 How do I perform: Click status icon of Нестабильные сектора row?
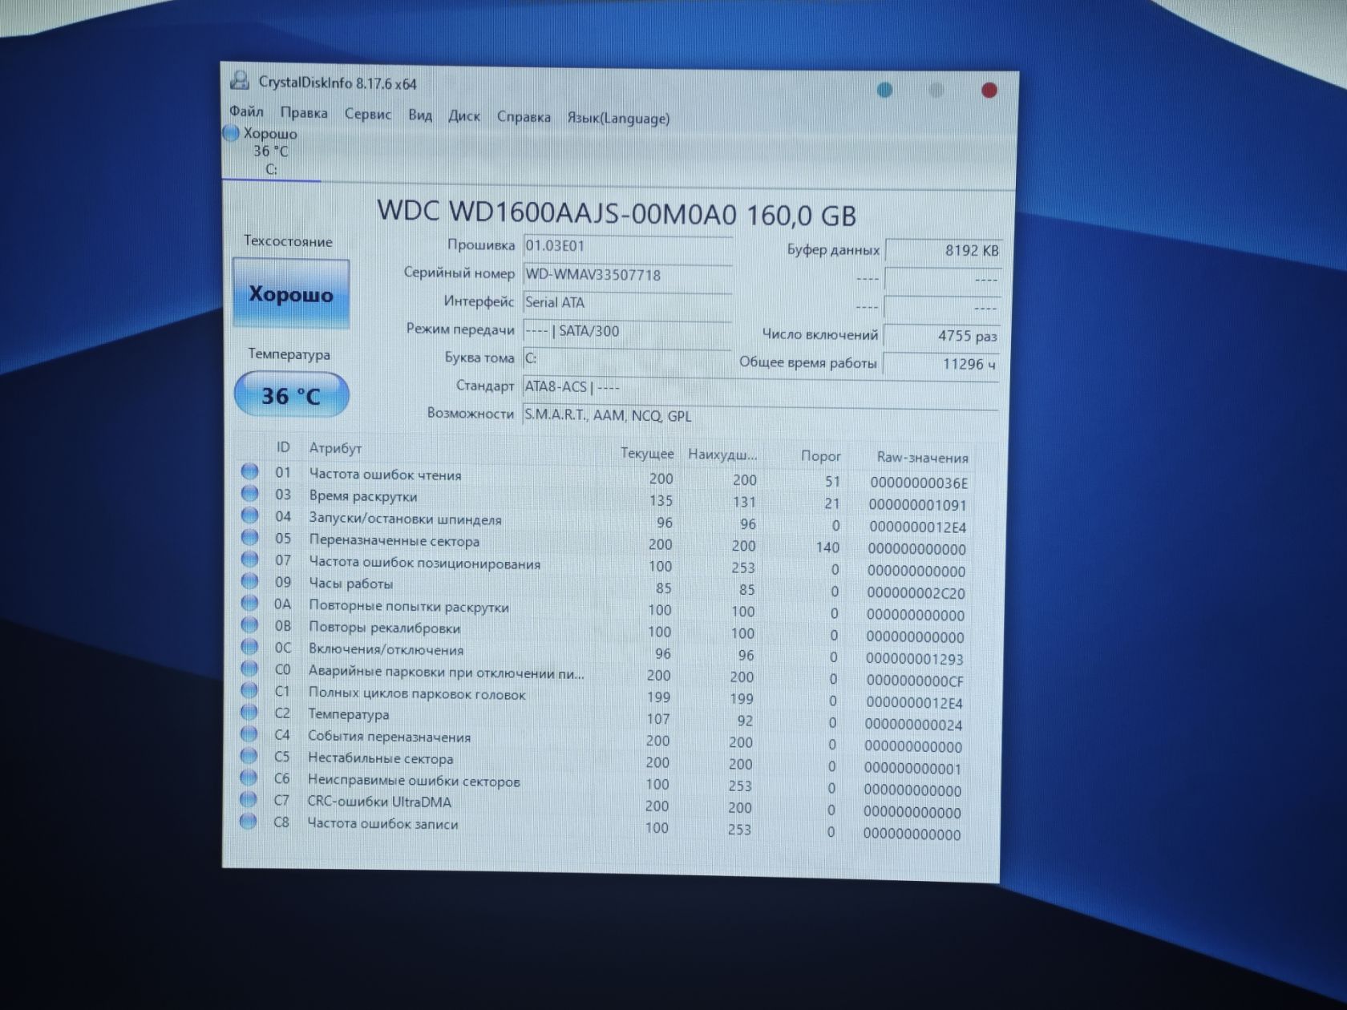tap(249, 755)
